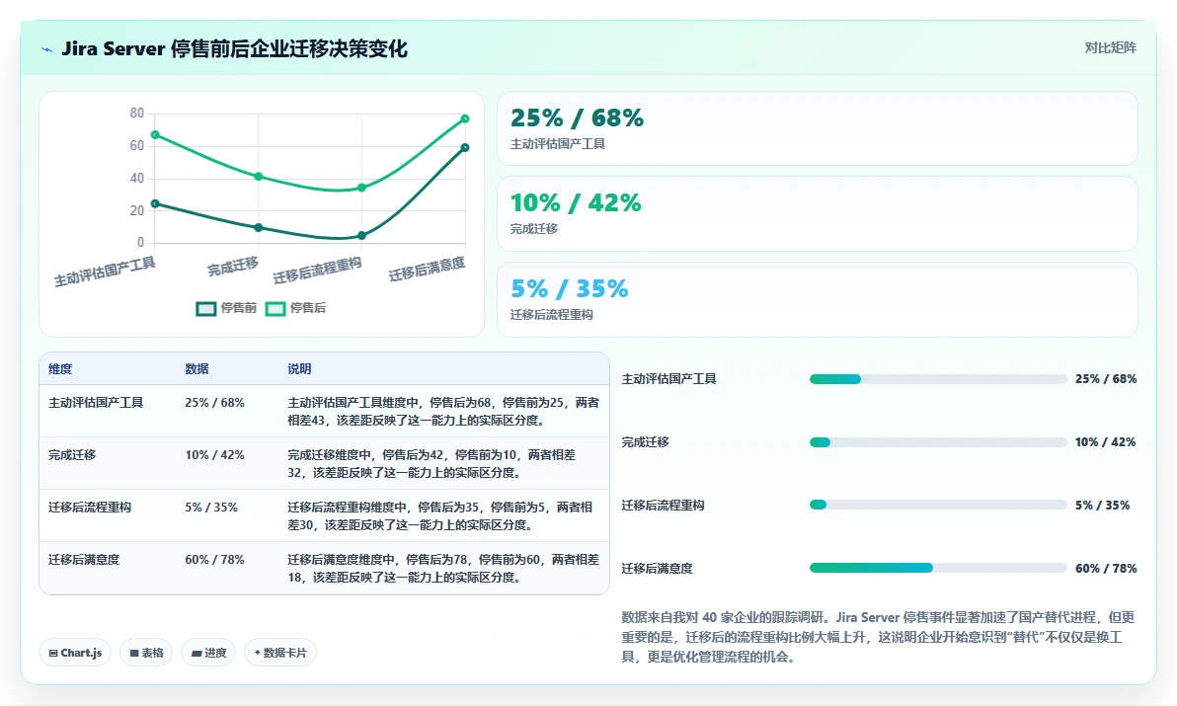1177x706 pixels.
Task: Click the 表格 tag chip
Action: click(146, 653)
